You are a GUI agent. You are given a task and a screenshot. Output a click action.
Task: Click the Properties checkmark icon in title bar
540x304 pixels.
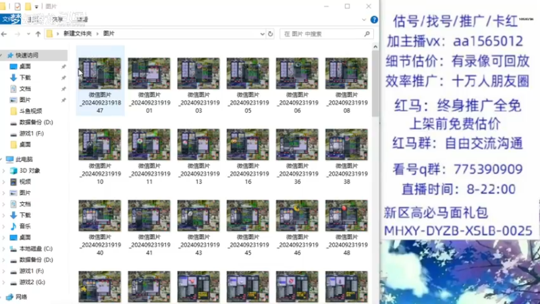tap(18, 6)
